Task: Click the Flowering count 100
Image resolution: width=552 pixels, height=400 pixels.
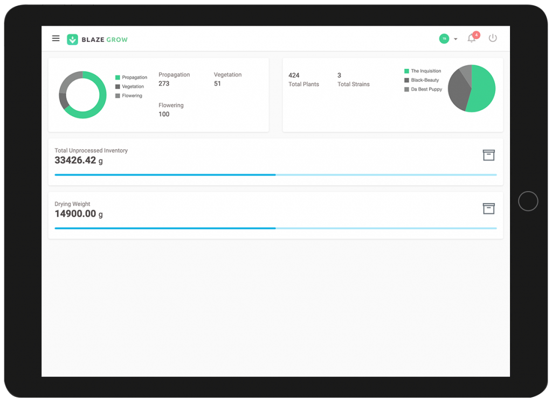Action: (164, 114)
